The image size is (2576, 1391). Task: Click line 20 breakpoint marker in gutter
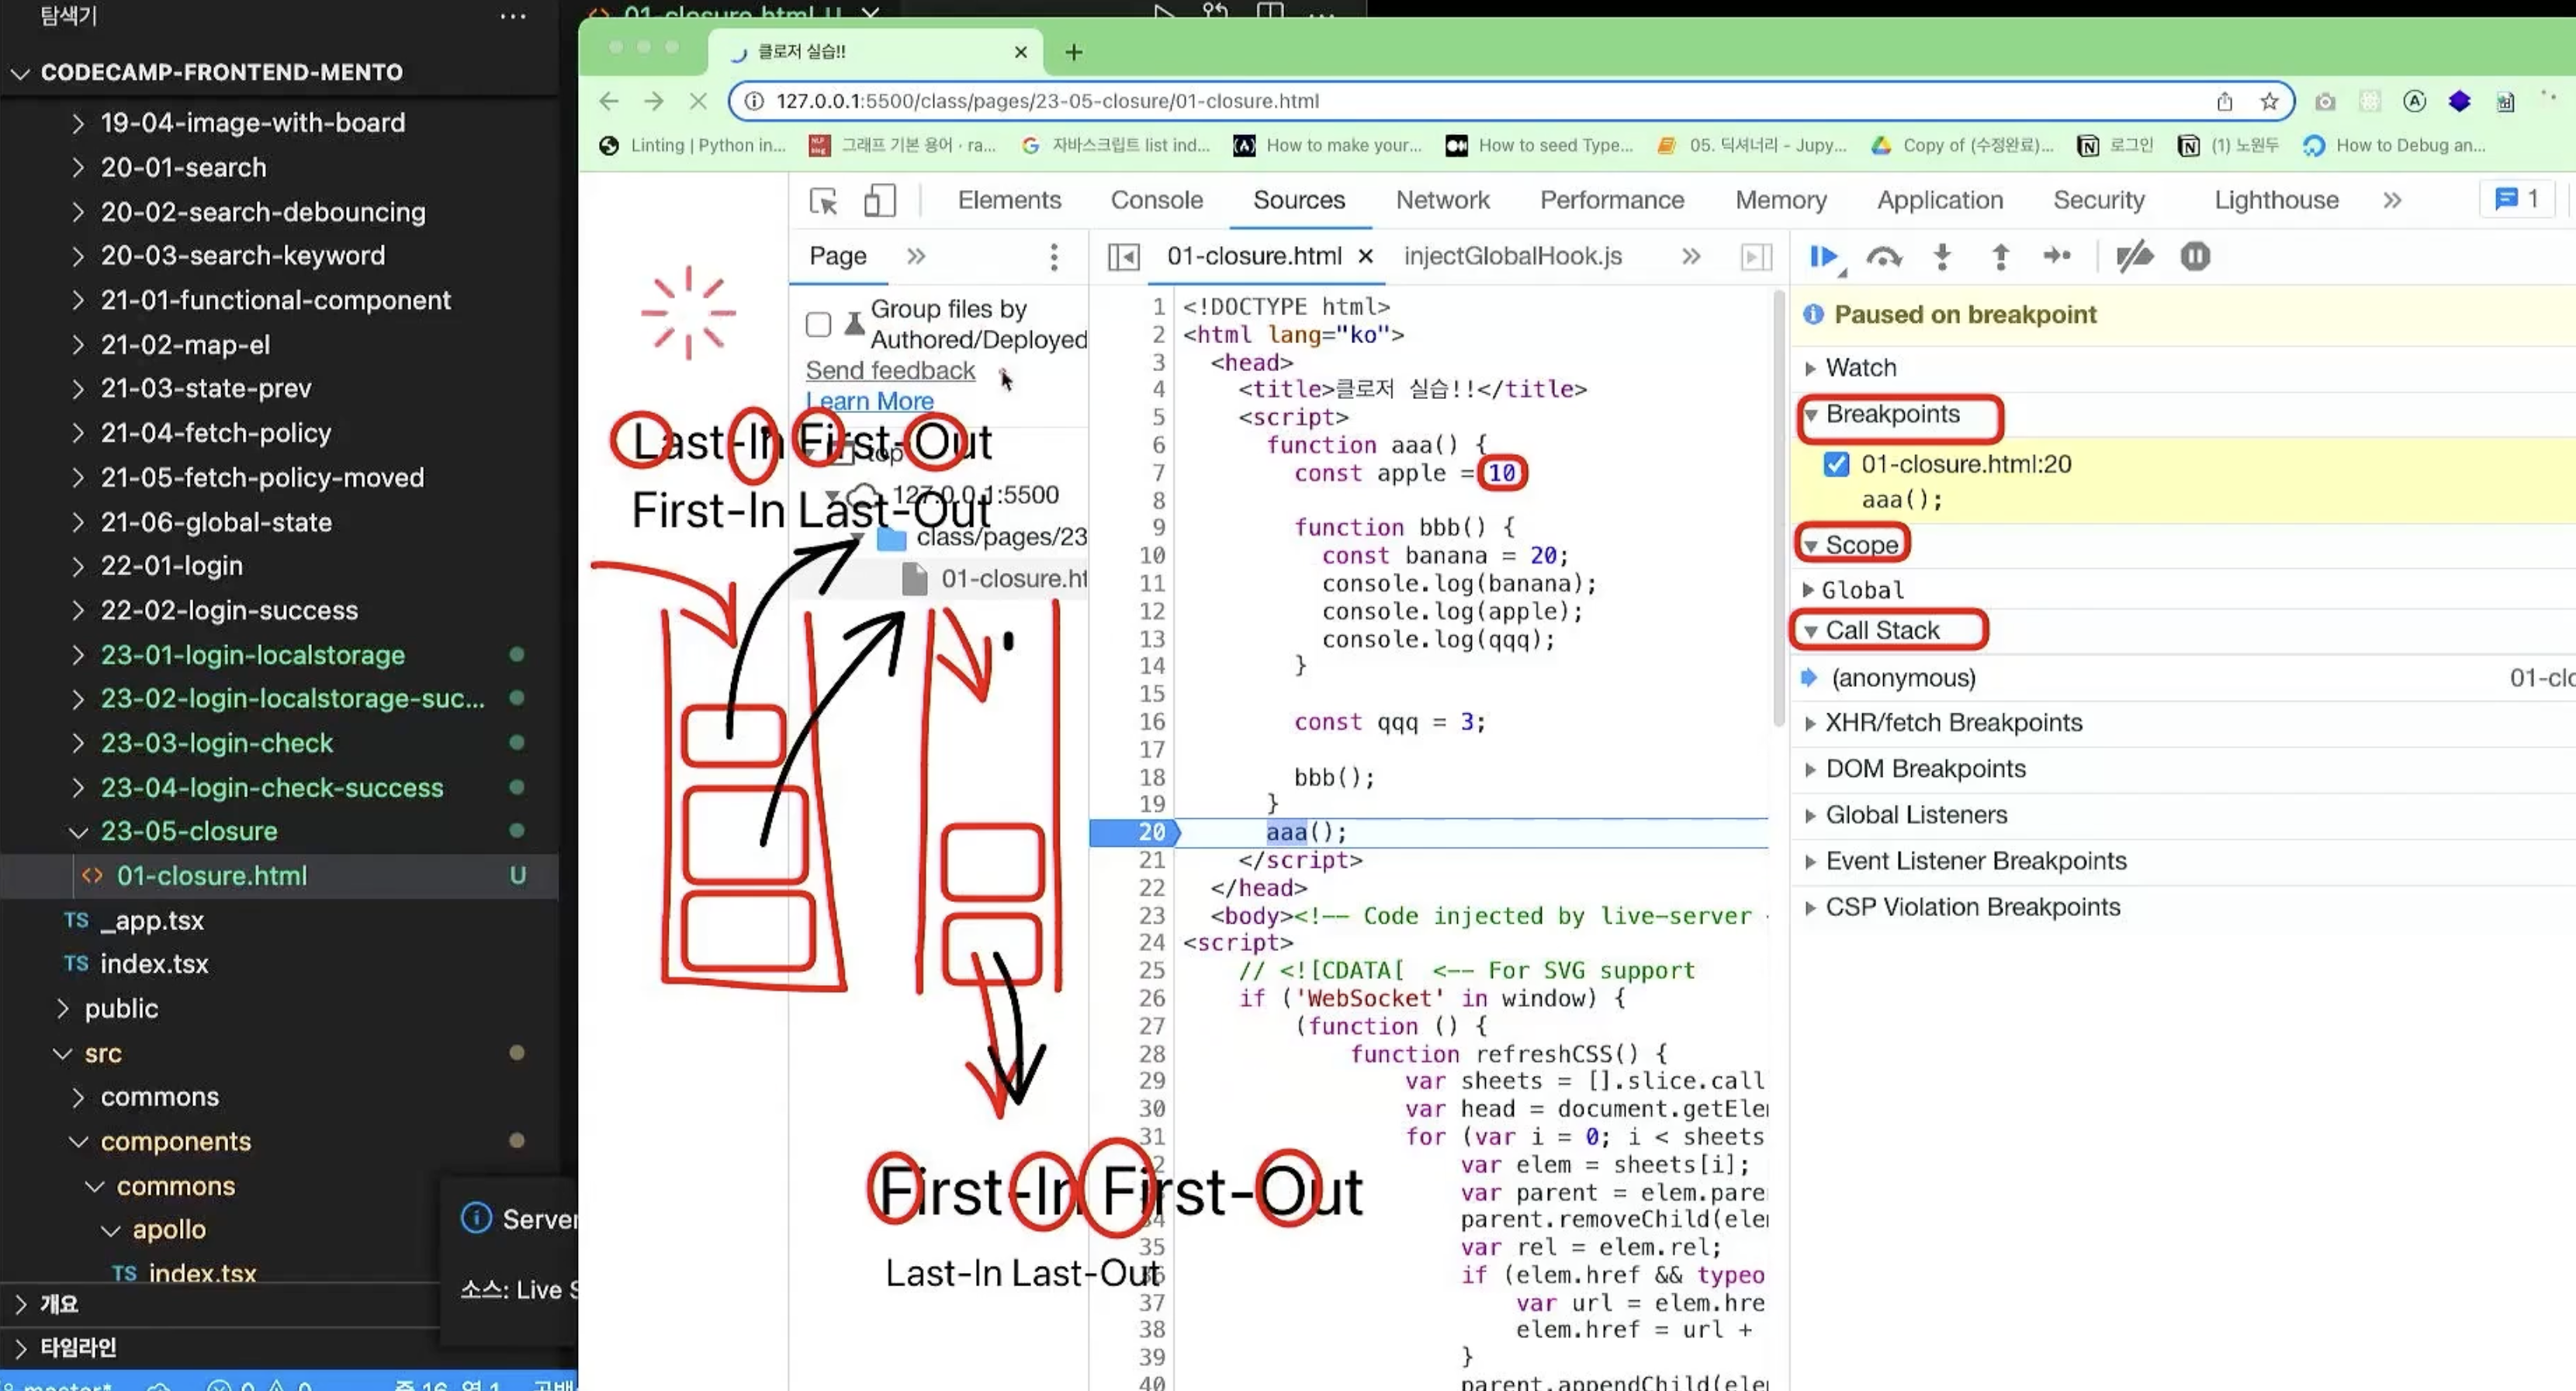[1134, 833]
